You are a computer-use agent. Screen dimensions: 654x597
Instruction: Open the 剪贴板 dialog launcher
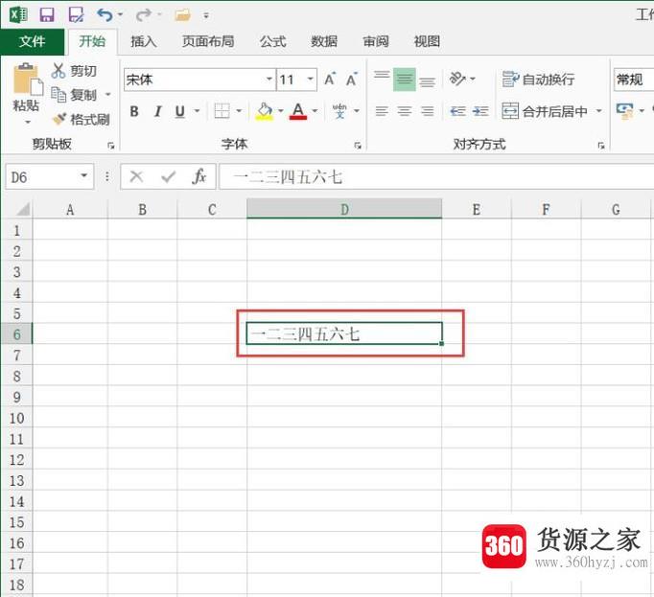pyautogui.click(x=110, y=145)
